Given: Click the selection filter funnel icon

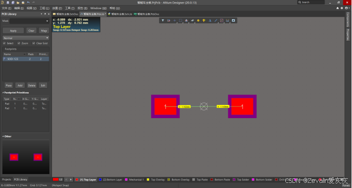Looking at the screenshot, I should click(x=163, y=21).
